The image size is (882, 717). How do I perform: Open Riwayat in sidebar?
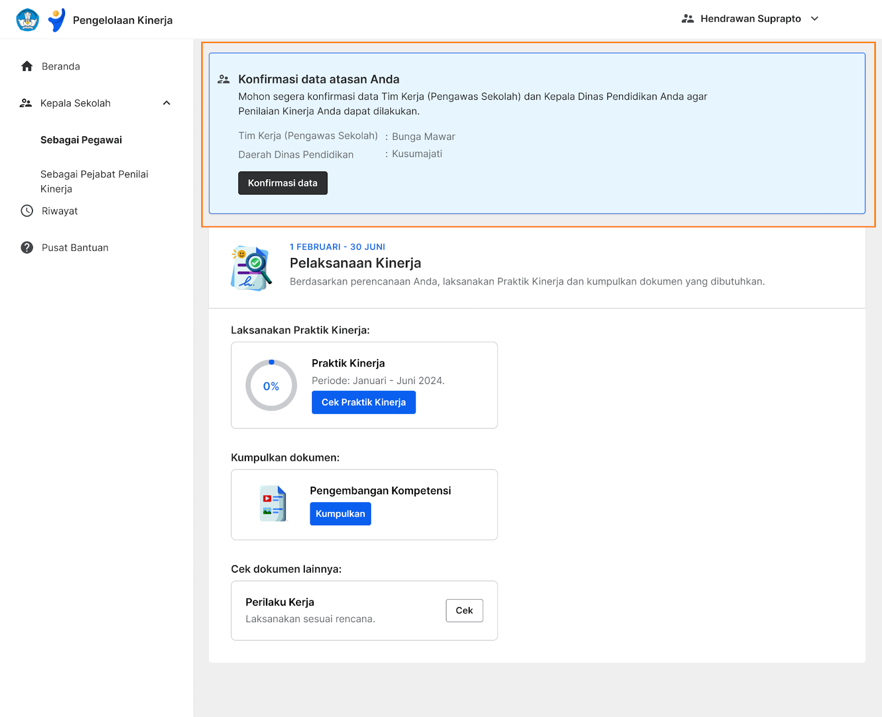[x=60, y=211]
